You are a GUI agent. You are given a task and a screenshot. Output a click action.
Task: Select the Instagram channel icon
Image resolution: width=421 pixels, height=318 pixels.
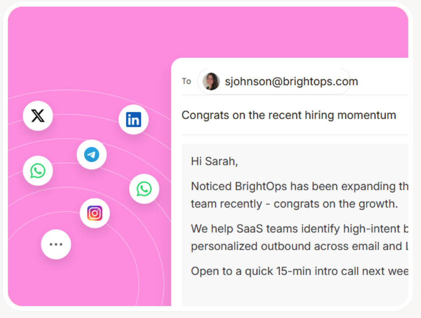click(x=95, y=213)
